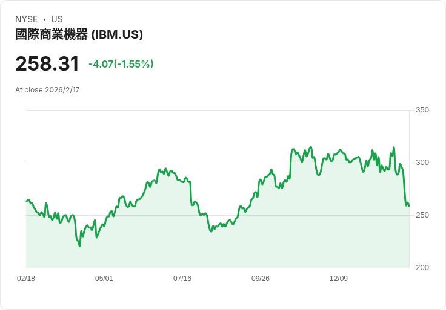Click the At close:2026/2/17 timestamp
446x310 pixels.
click(47, 90)
